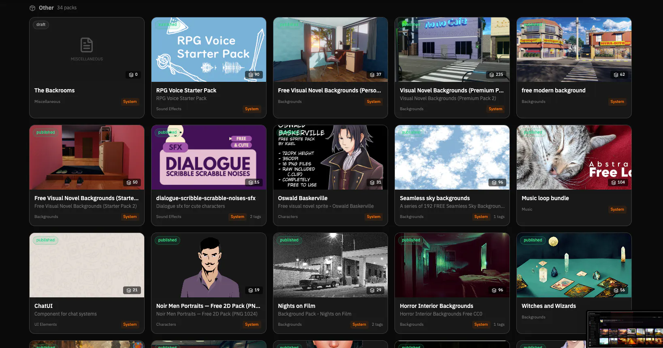Click the published badge on Horror Interior Backgrounds
The image size is (663, 348).
pyautogui.click(x=411, y=240)
